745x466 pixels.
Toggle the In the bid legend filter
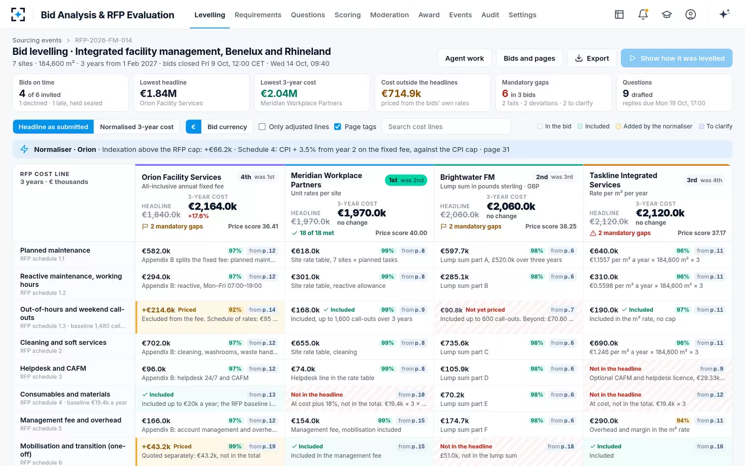pyautogui.click(x=555, y=126)
